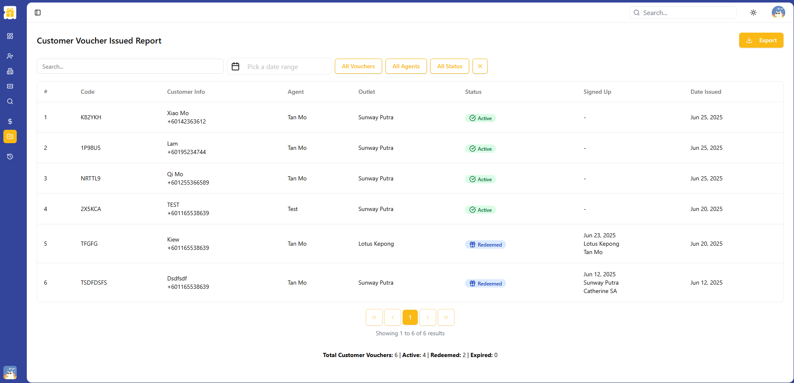Click the gift app logo at top left
Screen dimensions: 794x383
coord(10,12)
